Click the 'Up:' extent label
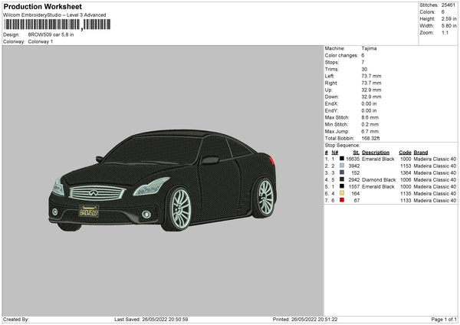Viewport: 460px width, 325px height. (x=329, y=90)
